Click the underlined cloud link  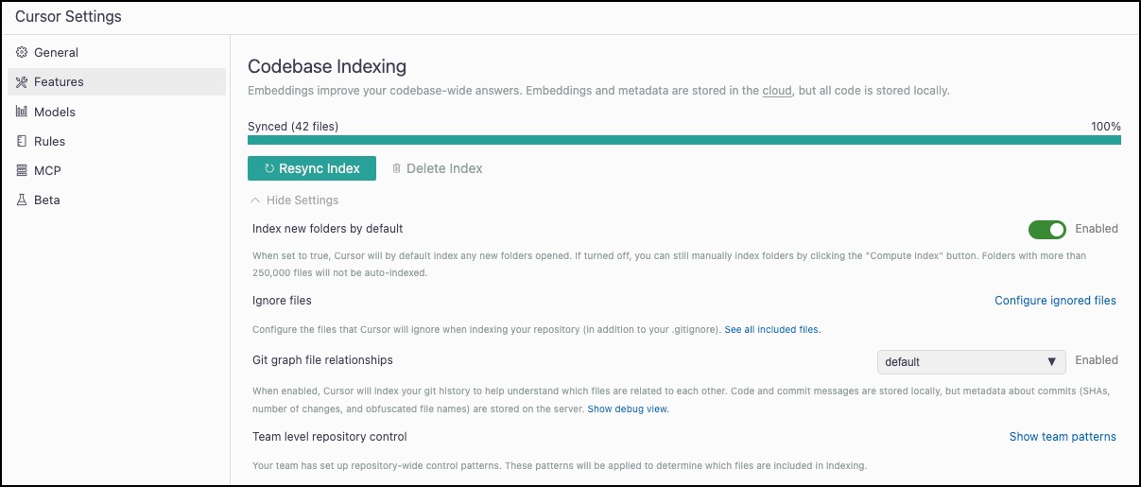(x=776, y=92)
